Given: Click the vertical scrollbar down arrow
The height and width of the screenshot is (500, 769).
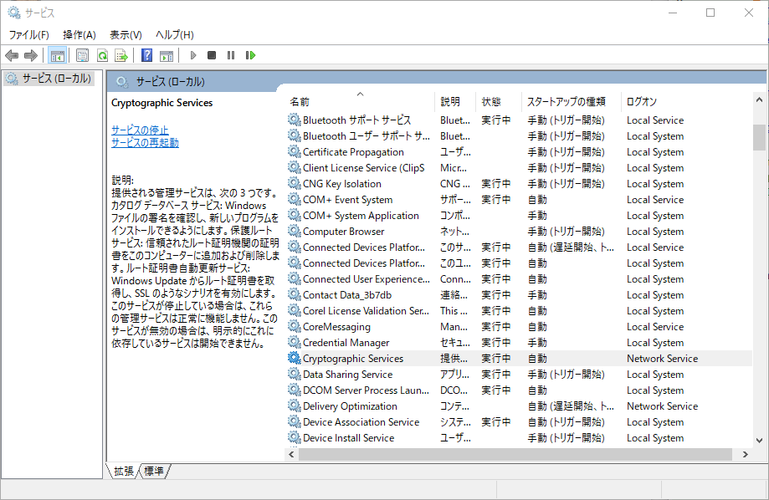Looking at the screenshot, I should click(x=759, y=440).
